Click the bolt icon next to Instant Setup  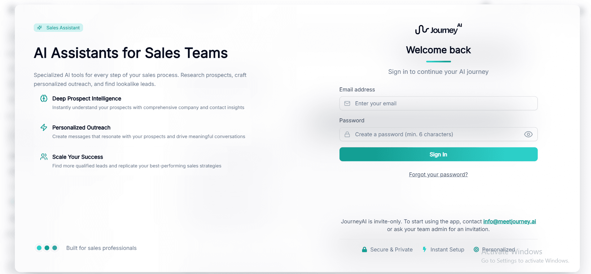tap(425, 249)
